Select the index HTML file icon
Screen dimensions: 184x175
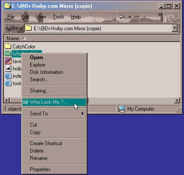coord(8,76)
